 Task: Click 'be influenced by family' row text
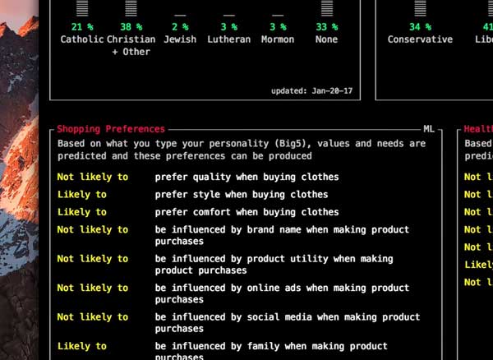pos(271,352)
